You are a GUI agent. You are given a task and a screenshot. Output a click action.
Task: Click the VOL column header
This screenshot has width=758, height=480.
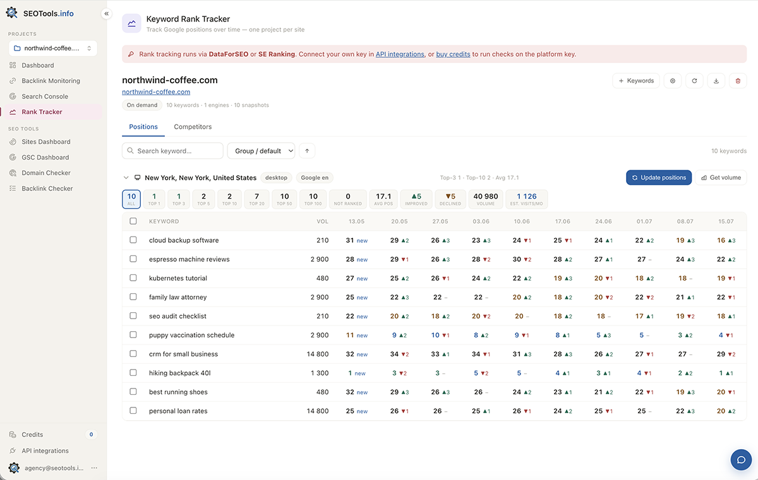coord(322,221)
